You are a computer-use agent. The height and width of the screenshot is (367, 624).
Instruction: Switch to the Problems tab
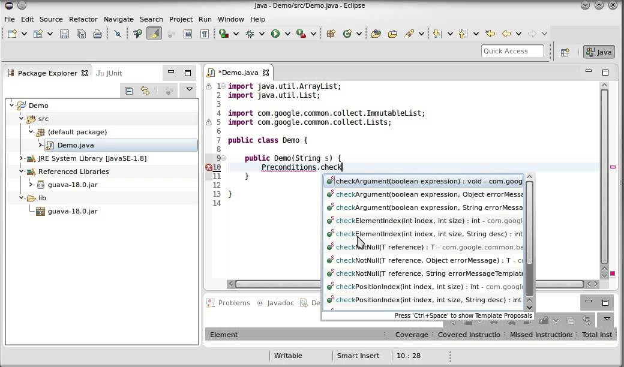[x=229, y=303]
